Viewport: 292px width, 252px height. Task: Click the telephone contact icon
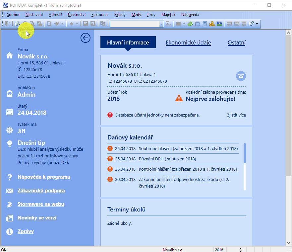click(x=241, y=76)
